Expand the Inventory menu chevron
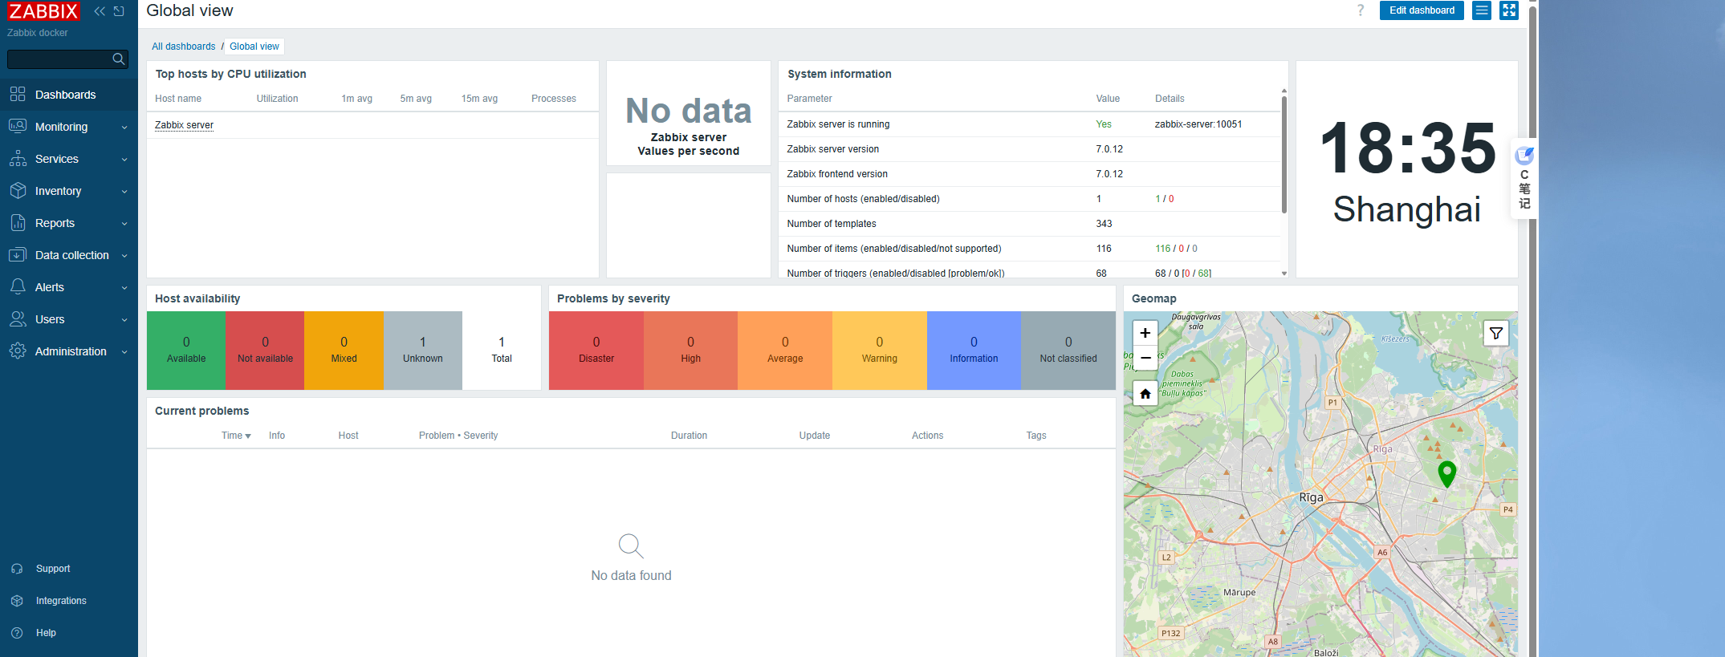 click(124, 192)
